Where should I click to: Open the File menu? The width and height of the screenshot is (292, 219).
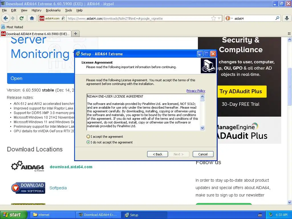pyautogui.click(x=4, y=10)
